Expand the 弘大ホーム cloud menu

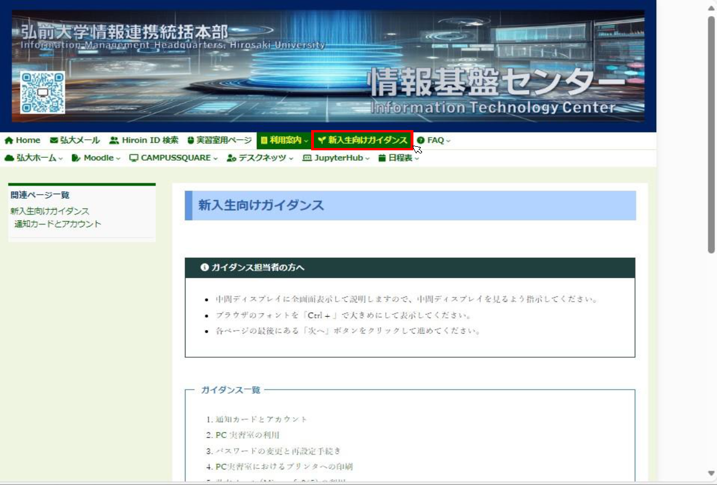[x=34, y=158]
